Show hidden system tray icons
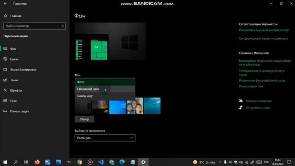Image resolution: width=295 pixels, height=166 pixels. pyautogui.click(x=220, y=162)
